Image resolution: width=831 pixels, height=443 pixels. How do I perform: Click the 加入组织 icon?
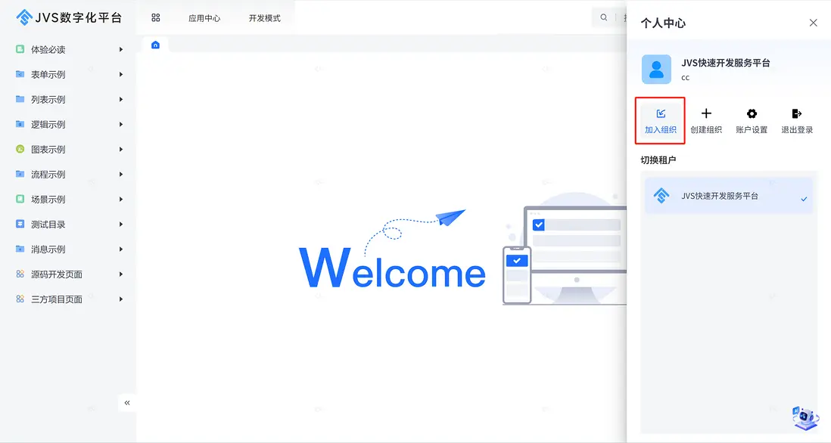click(x=661, y=113)
